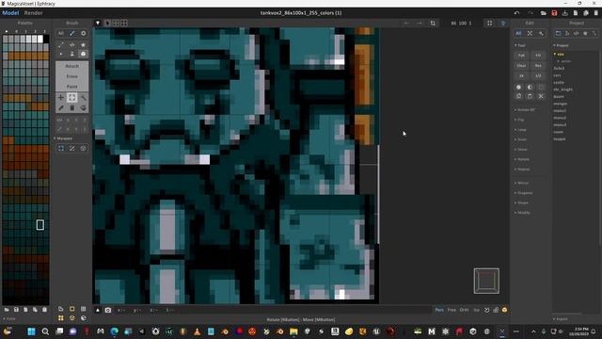
Task: Select the Move tool plus-shaped icon
Action: [60, 98]
